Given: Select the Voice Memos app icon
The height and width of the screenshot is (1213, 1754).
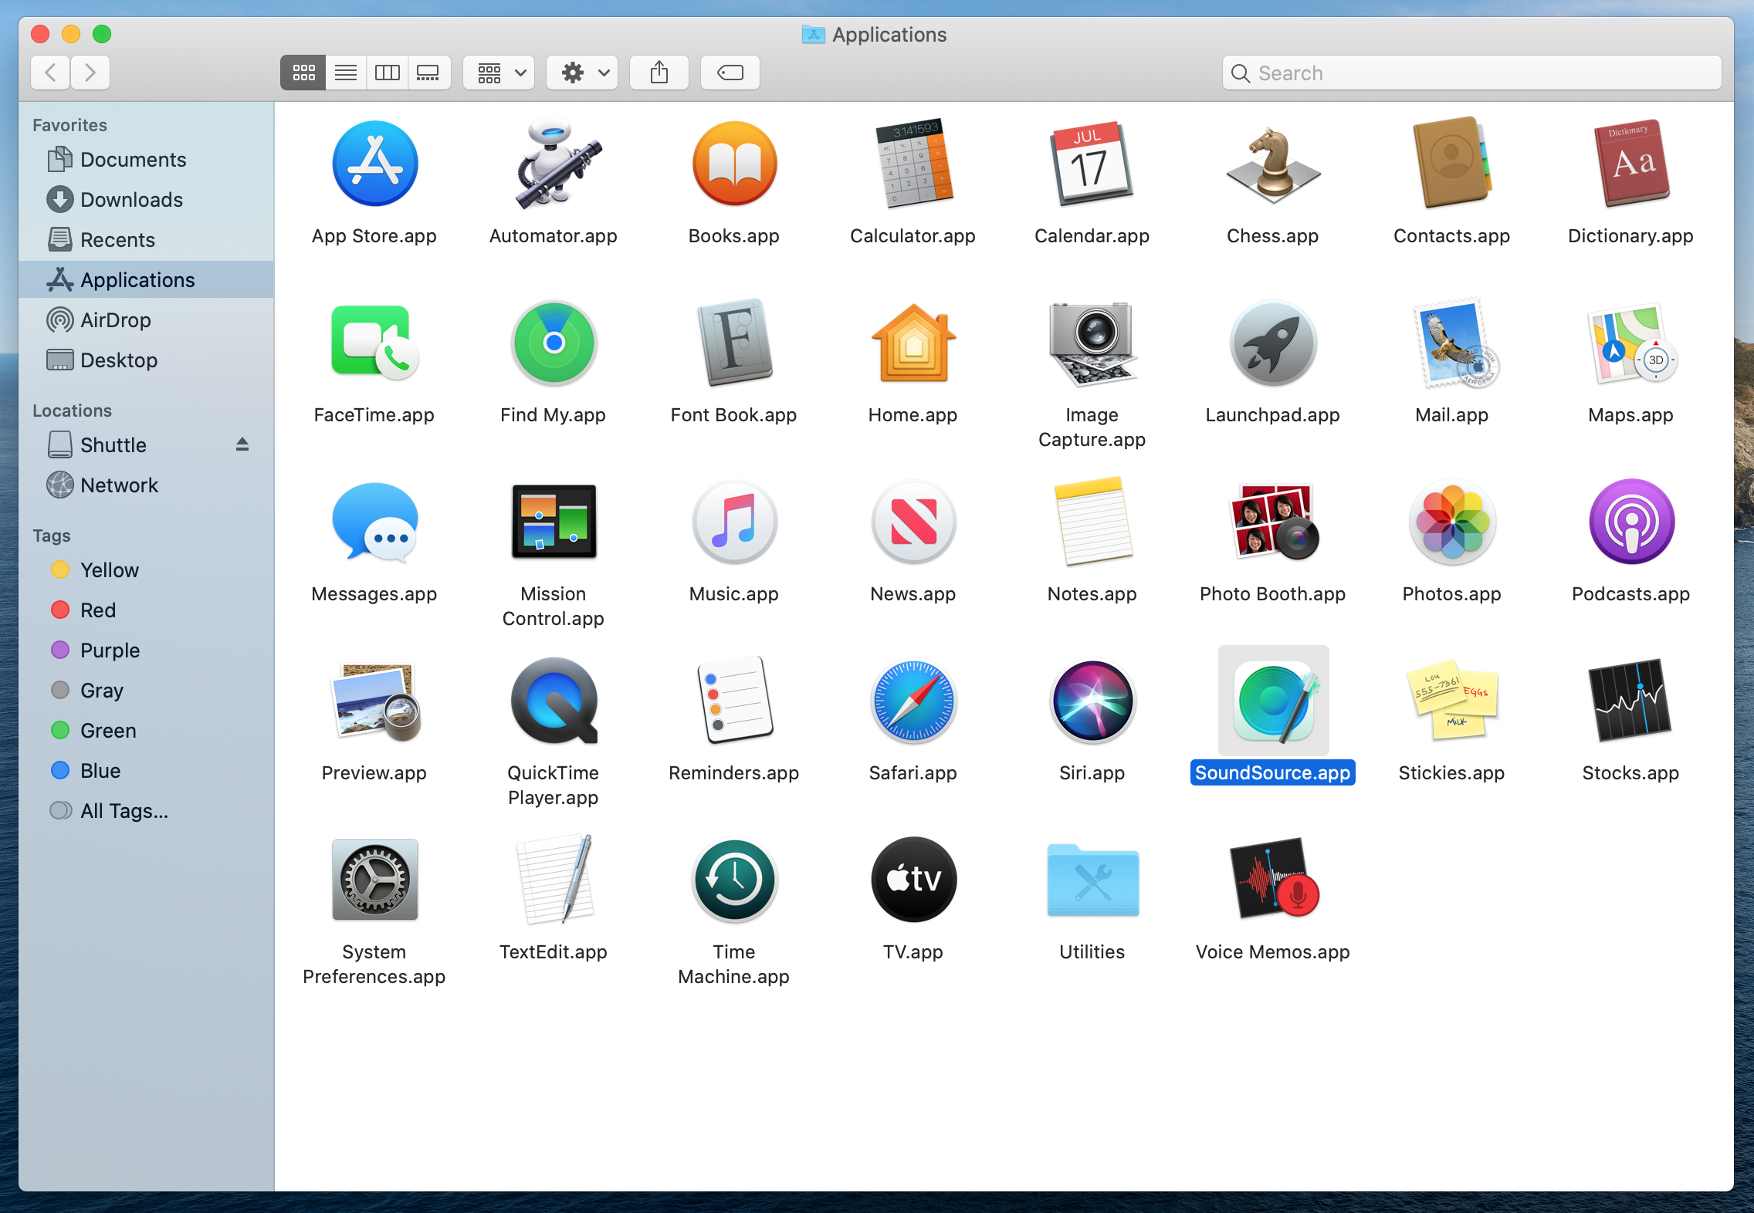Looking at the screenshot, I should 1273,880.
